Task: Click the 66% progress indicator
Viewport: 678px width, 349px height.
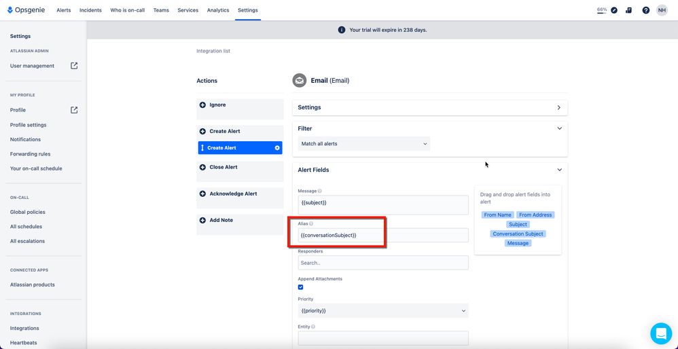Action: click(602, 10)
